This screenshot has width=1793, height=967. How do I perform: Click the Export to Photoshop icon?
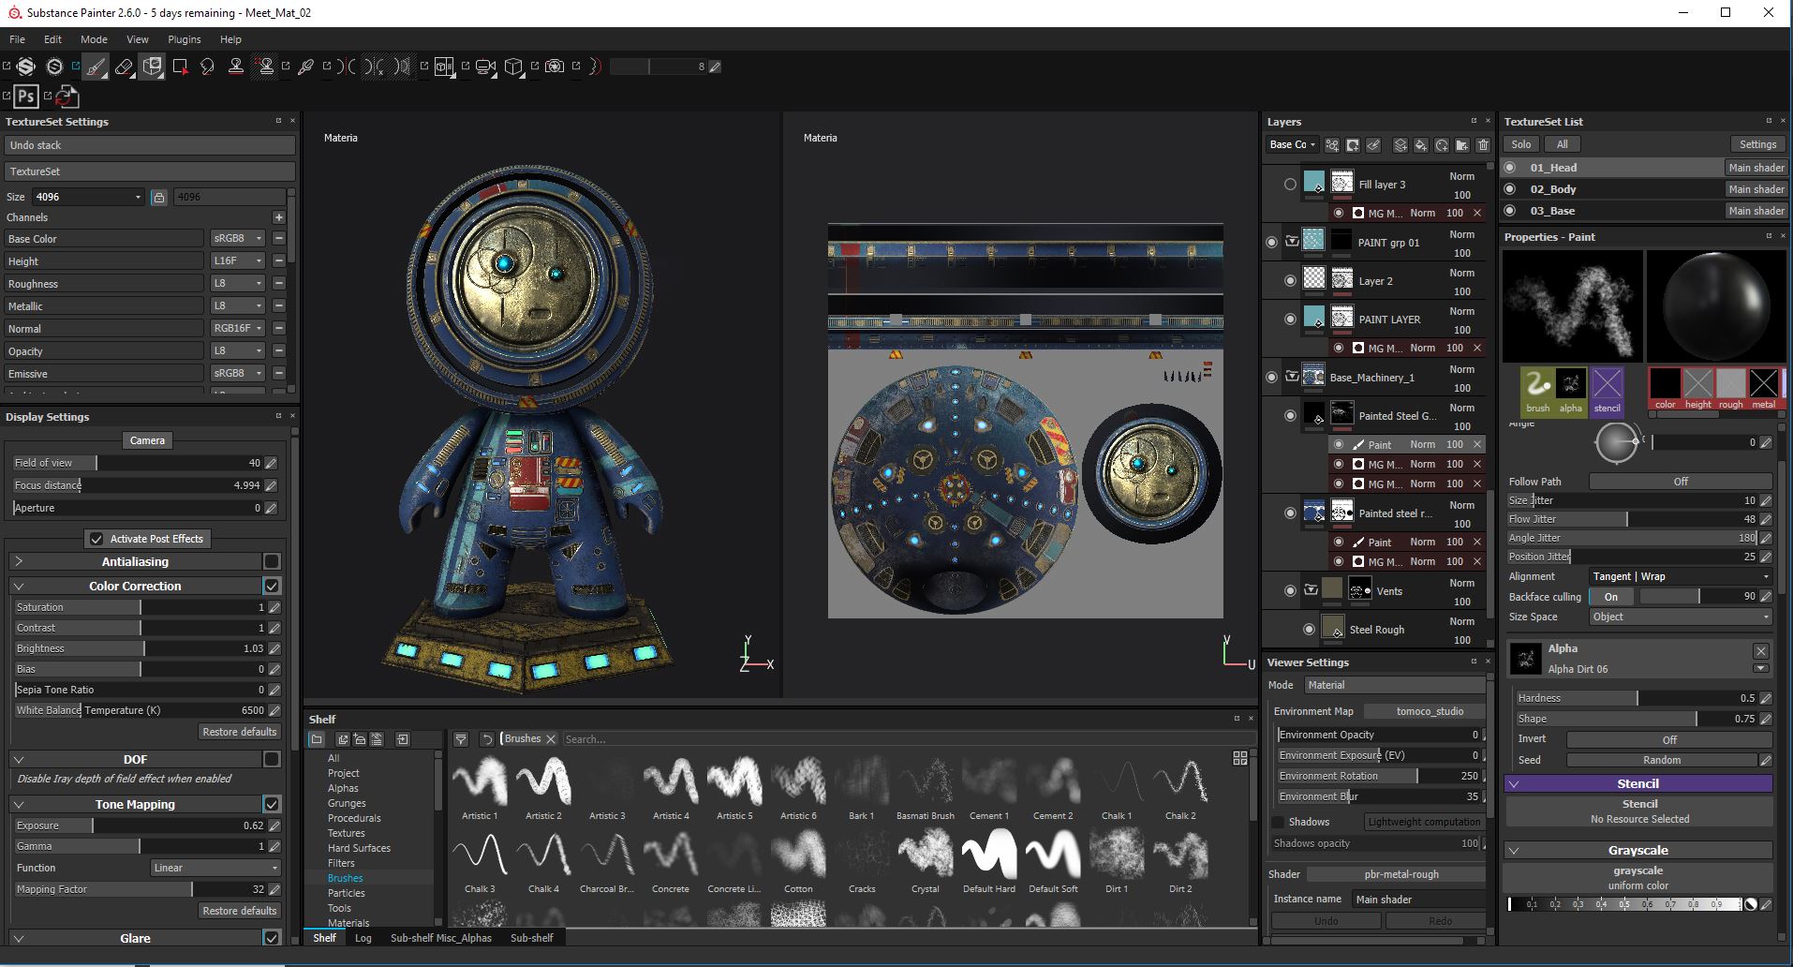26,96
